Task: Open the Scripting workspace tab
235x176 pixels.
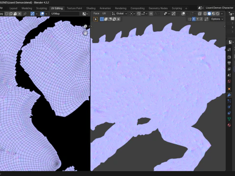Action: (x=177, y=8)
